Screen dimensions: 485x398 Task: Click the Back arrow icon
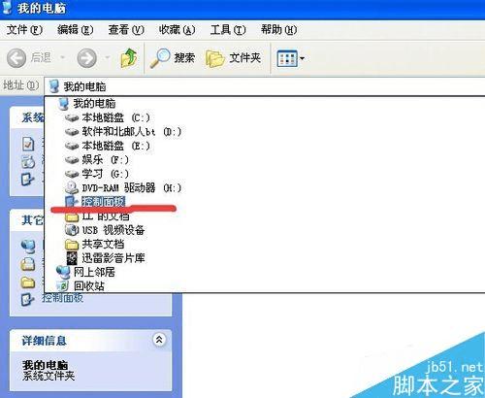[x=16, y=58]
